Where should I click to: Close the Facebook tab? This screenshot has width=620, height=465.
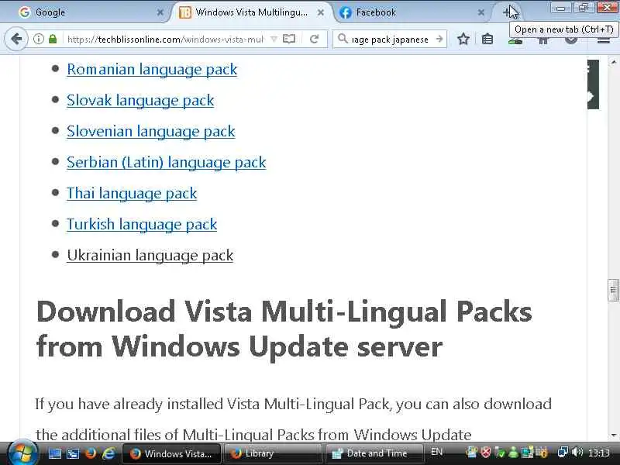(480, 12)
